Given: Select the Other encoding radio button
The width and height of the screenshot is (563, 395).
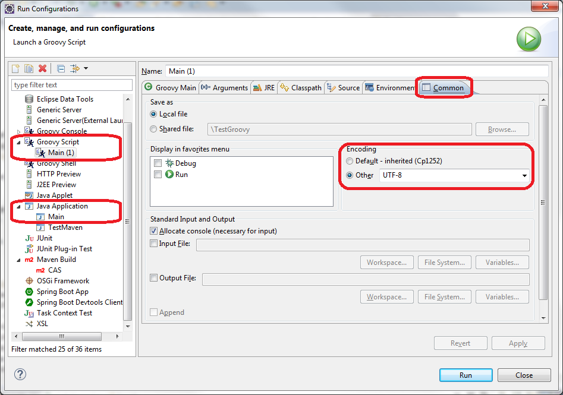Looking at the screenshot, I should click(350, 175).
